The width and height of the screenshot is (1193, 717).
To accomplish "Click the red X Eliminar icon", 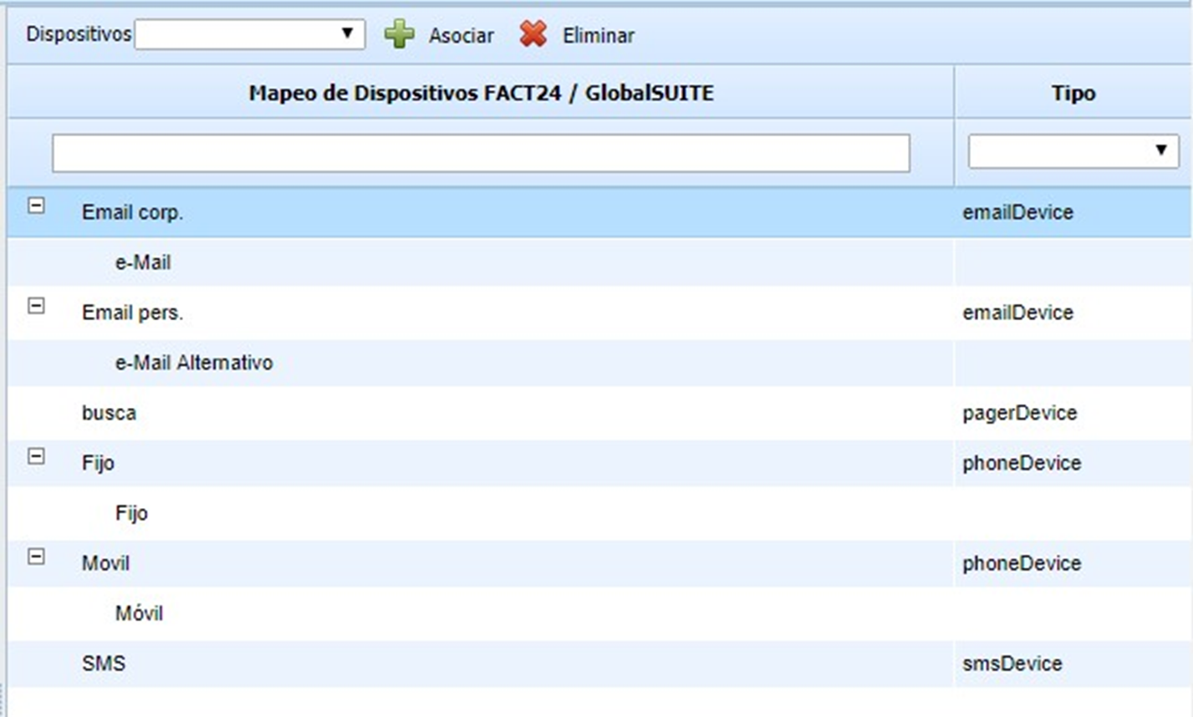I will click(533, 34).
